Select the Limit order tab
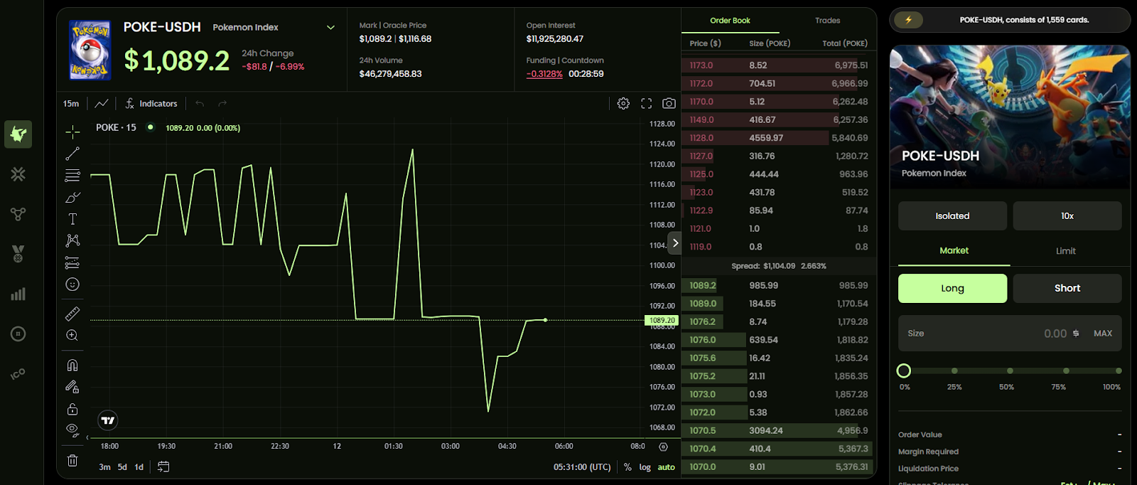Screen dimensions: 1137x485 1065,251
